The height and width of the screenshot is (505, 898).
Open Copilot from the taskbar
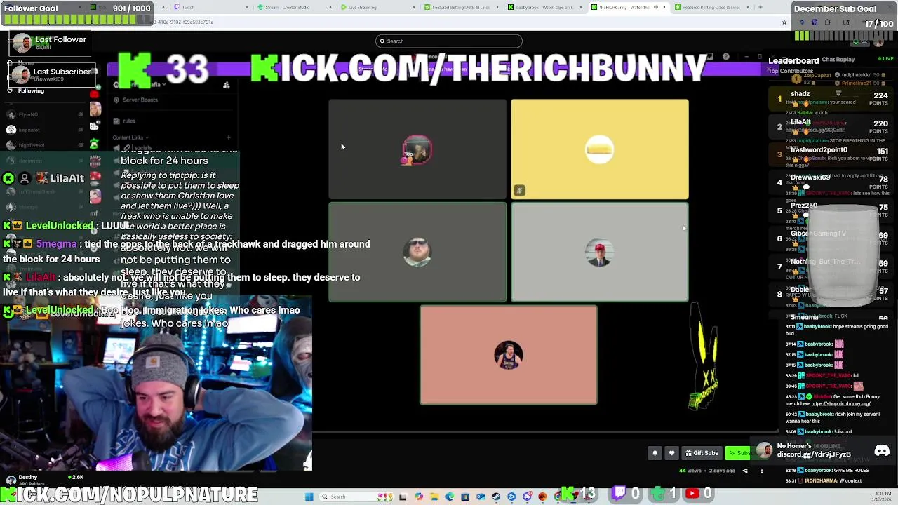click(419, 497)
